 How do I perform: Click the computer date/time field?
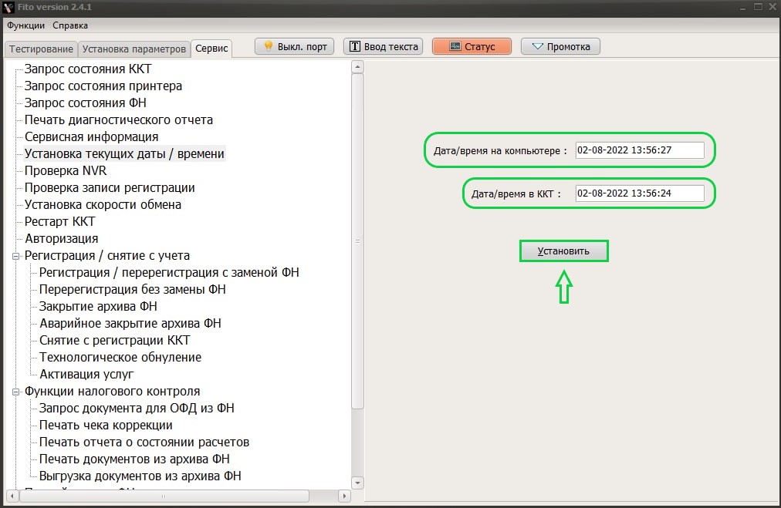(640, 150)
